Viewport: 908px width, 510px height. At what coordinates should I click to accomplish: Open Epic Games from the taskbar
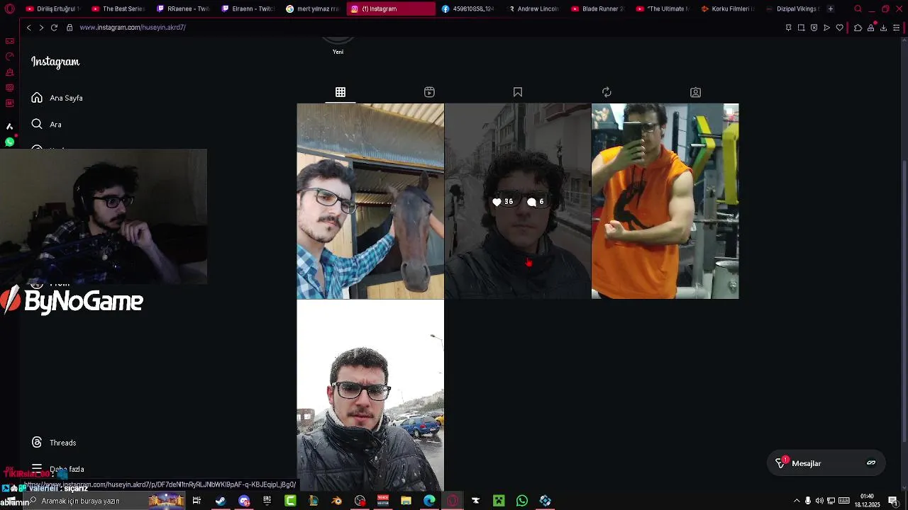tap(267, 501)
